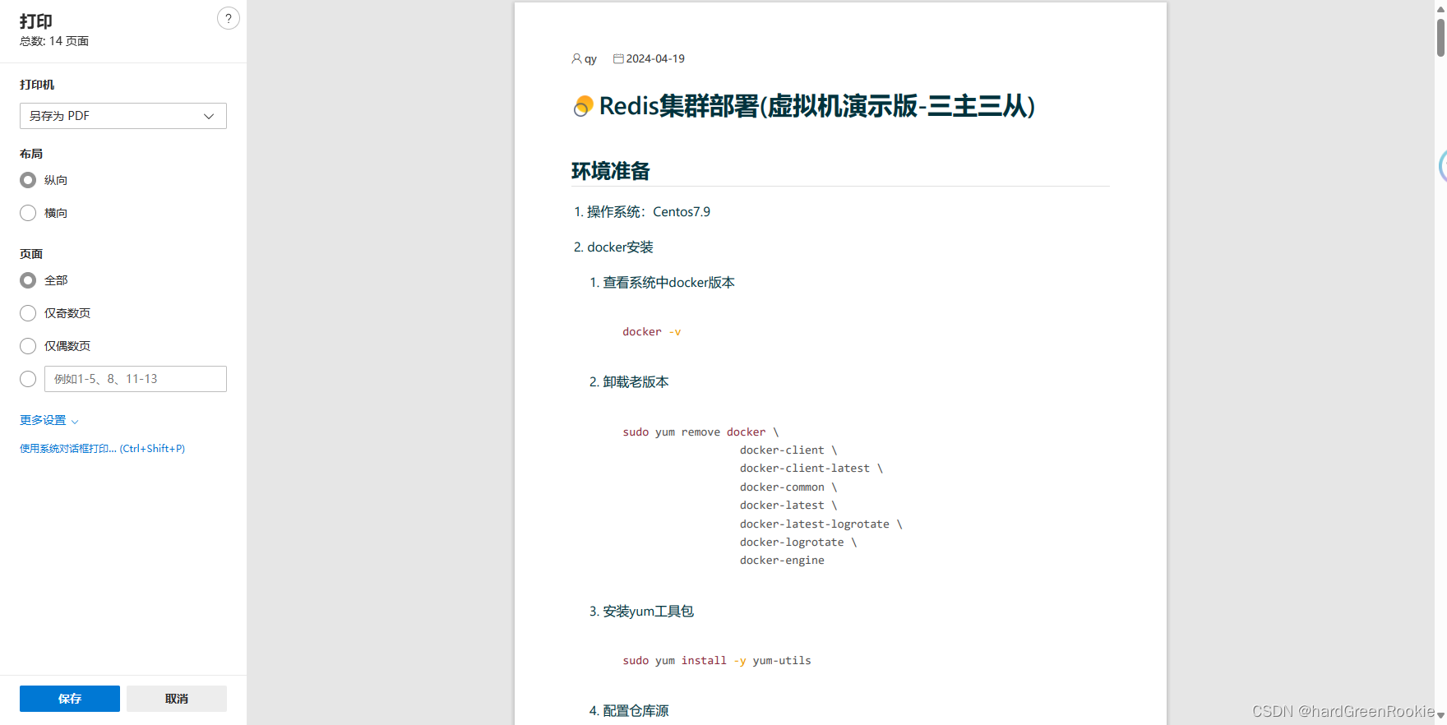
Task: Click 'sudo yum remove docker \' code line
Action: click(x=700, y=432)
